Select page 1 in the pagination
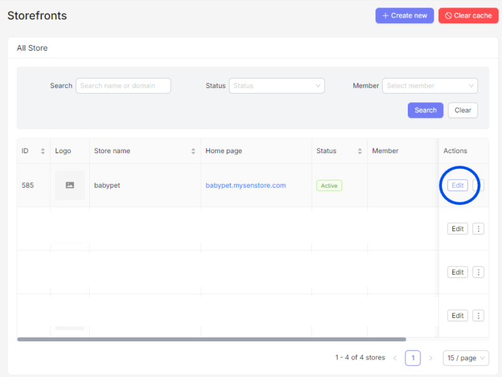This screenshot has height=377, width=502. click(413, 358)
